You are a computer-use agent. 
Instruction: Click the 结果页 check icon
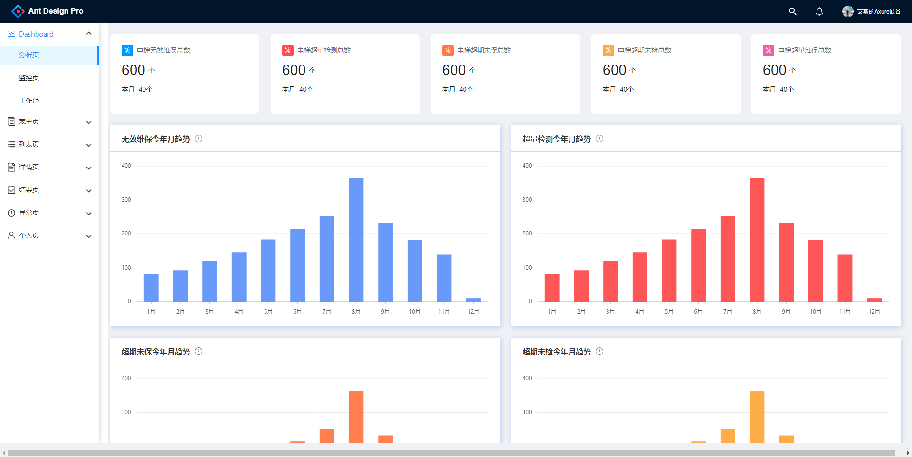[x=11, y=190]
